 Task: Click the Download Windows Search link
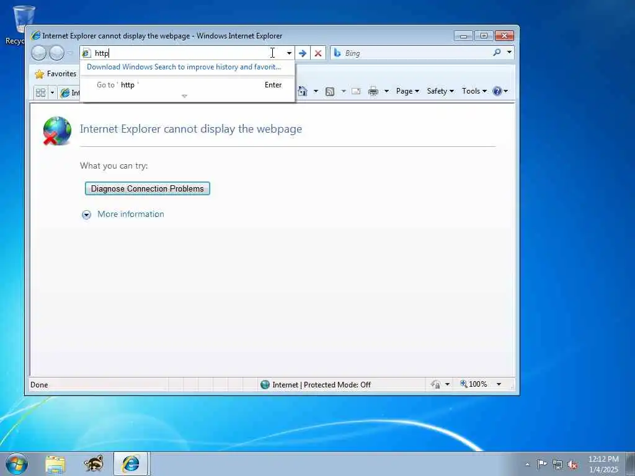(x=184, y=67)
